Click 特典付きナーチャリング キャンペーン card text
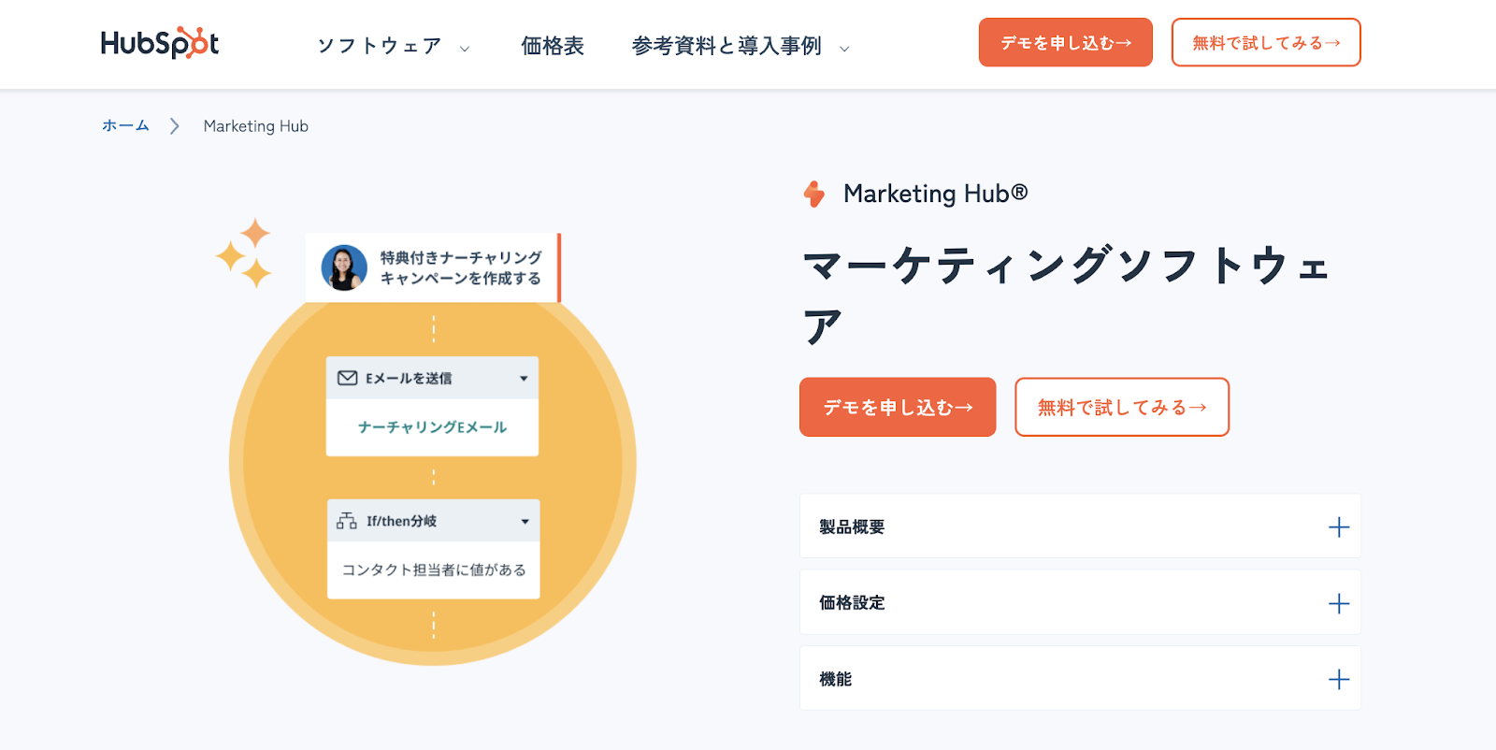 [460, 267]
